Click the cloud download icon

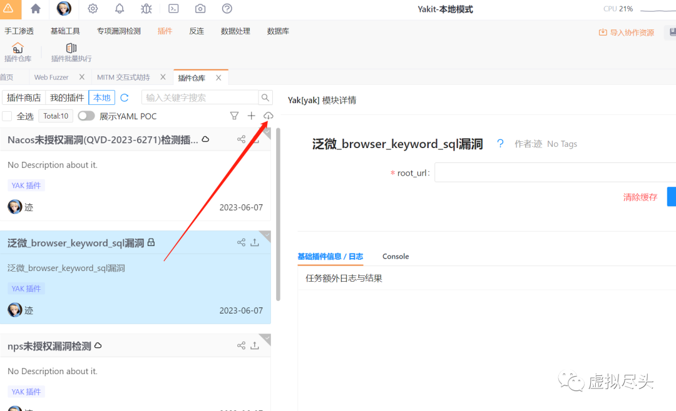click(x=268, y=116)
